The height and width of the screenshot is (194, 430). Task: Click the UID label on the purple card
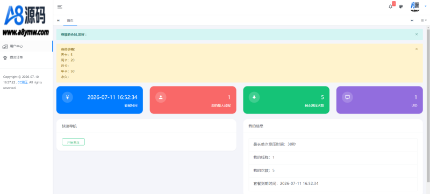[414, 105]
